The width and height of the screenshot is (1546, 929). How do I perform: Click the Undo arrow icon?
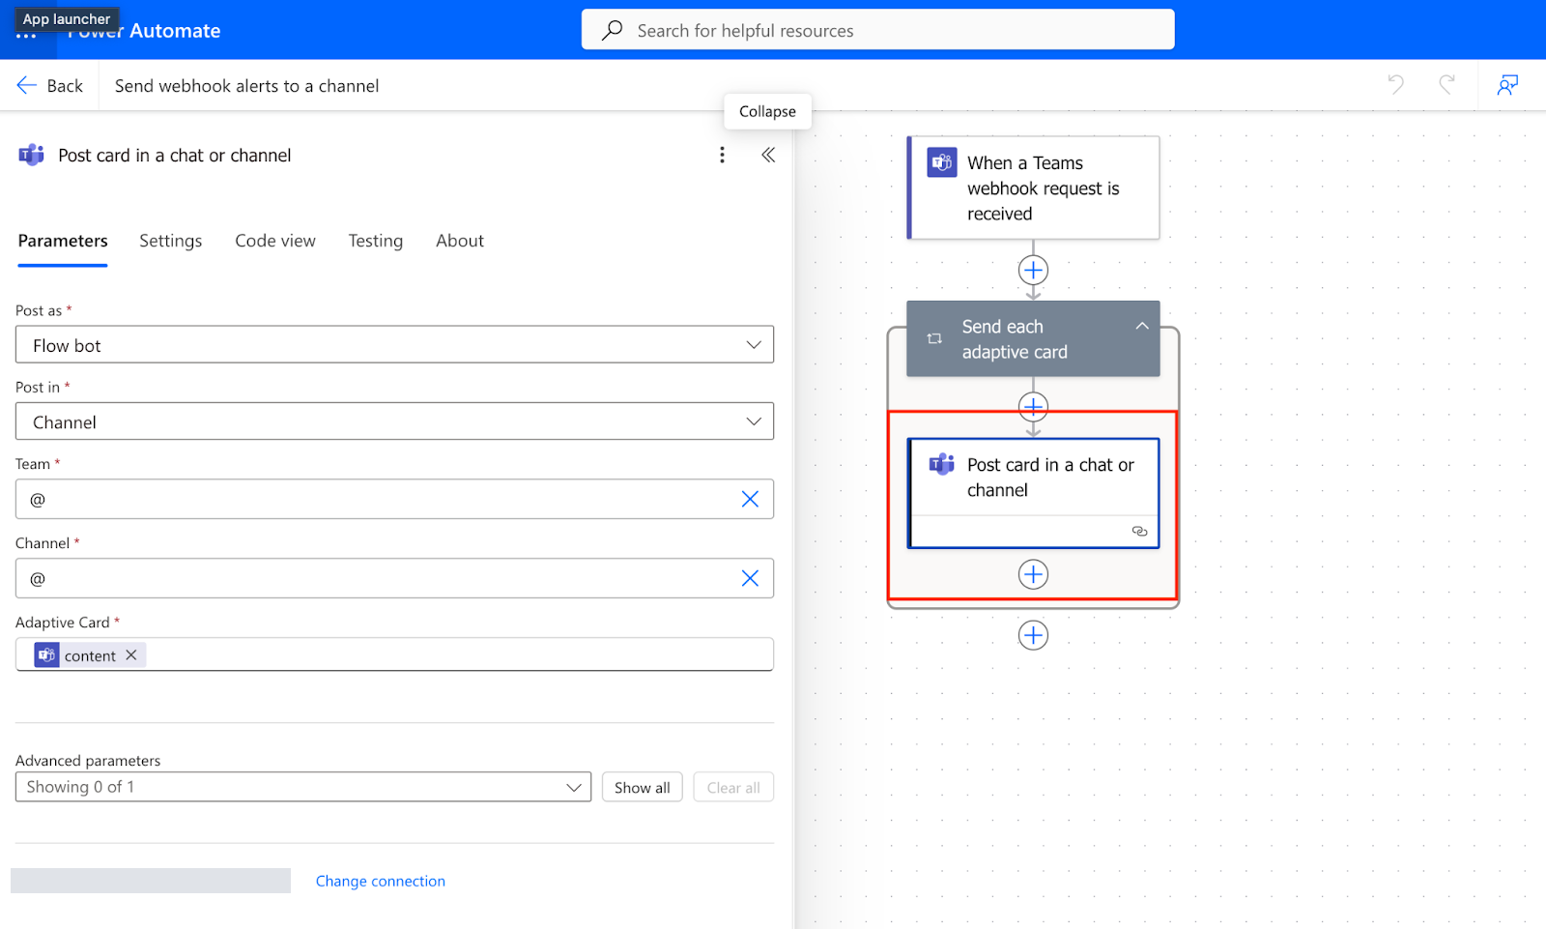click(x=1395, y=84)
